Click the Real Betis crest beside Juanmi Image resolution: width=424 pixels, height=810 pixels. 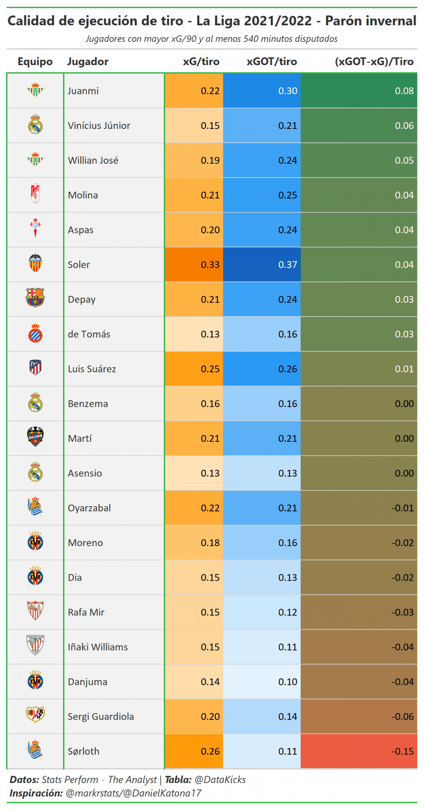click(x=35, y=90)
